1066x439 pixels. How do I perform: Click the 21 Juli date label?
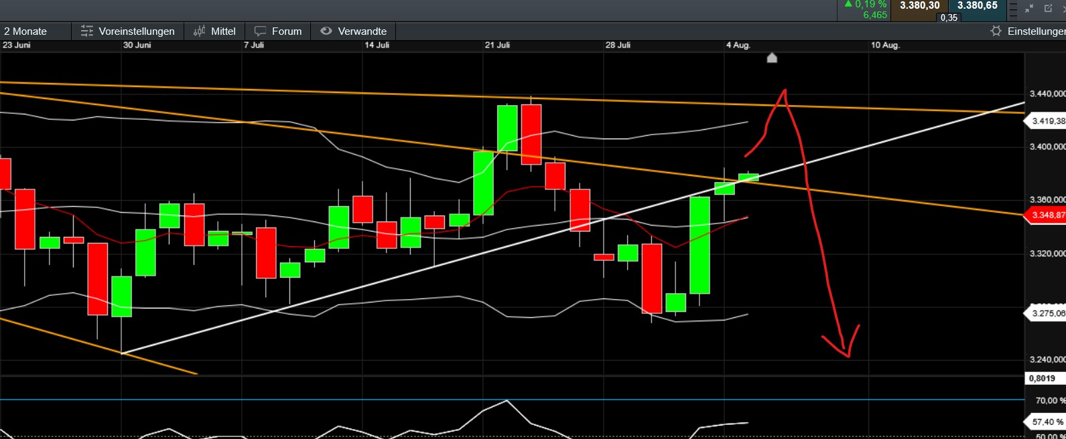click(497, 45)
